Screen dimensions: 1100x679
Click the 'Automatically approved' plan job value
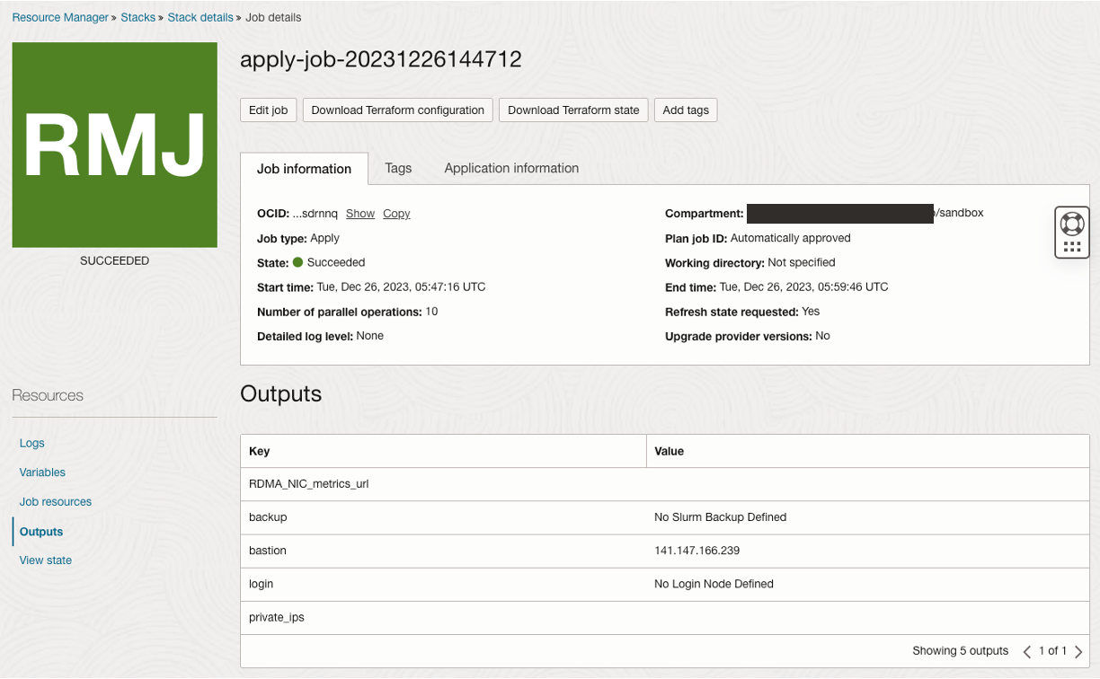(x=790, y=239)
